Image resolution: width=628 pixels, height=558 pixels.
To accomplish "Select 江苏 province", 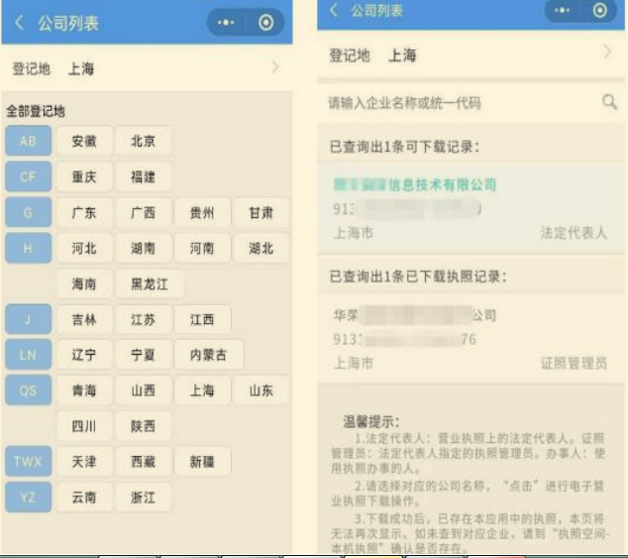I will 144,319.
